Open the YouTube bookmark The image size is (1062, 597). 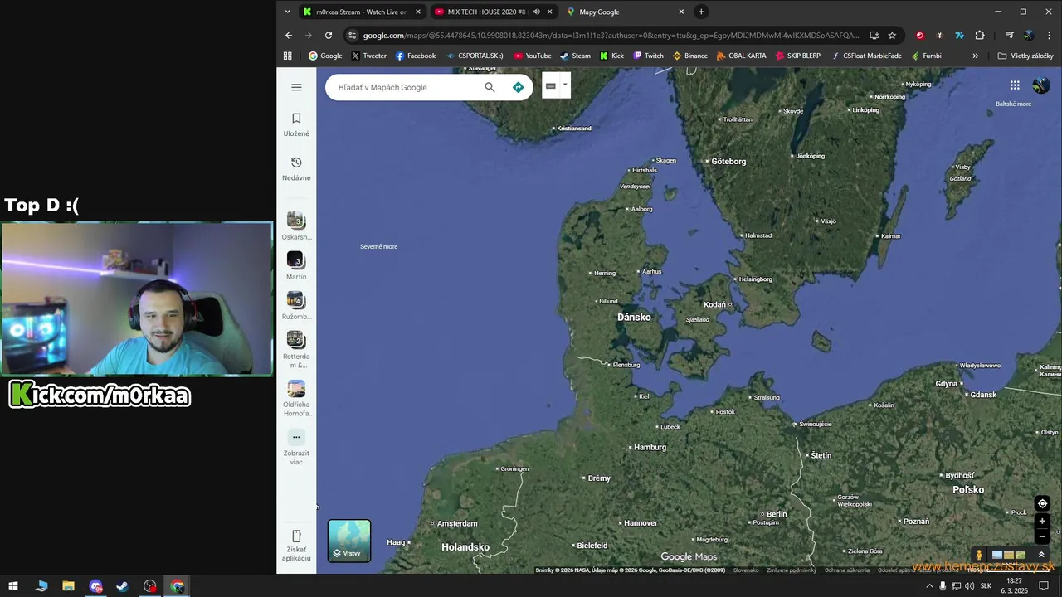[x=532, y=56]
